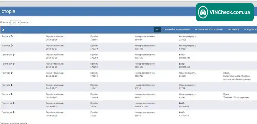Viewport: 257px width, 124px height.
Task: Click the Історія page heading
Action: 8,11
